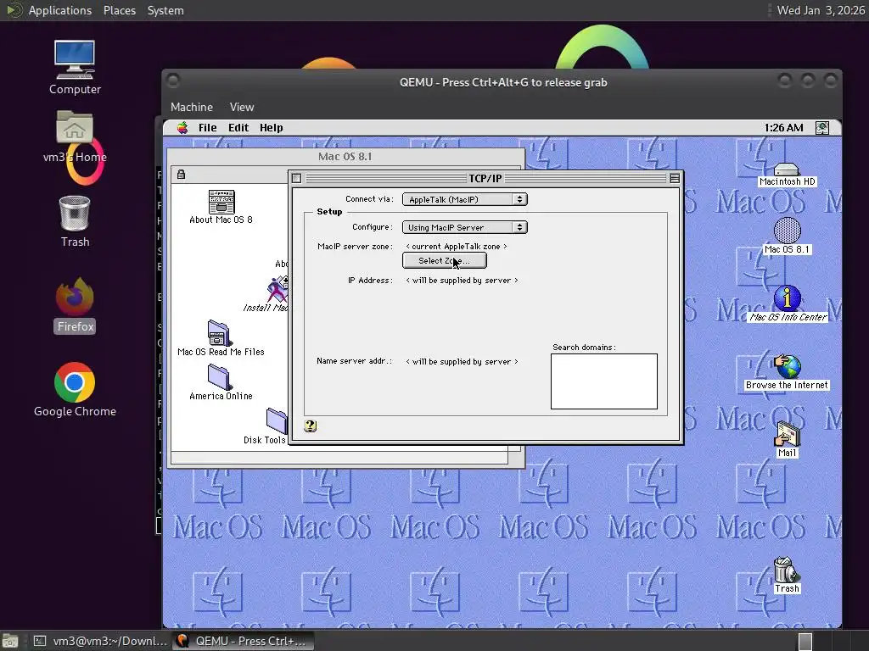Image resolution: width=869 pixels, height=651 pixels.
Task: Open the QEMU Machine menu
Action: click(x=191, y=107)
